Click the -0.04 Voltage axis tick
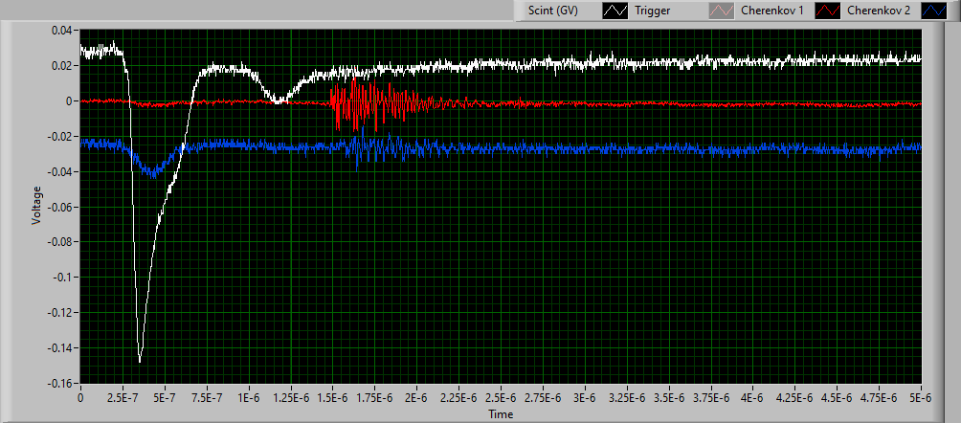Viewport: 961px width, 423px height. 60,171
